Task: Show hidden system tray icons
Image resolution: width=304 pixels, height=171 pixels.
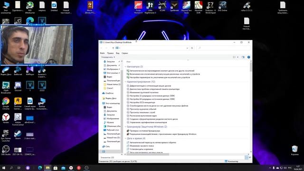Action: [x=270, y=168]
